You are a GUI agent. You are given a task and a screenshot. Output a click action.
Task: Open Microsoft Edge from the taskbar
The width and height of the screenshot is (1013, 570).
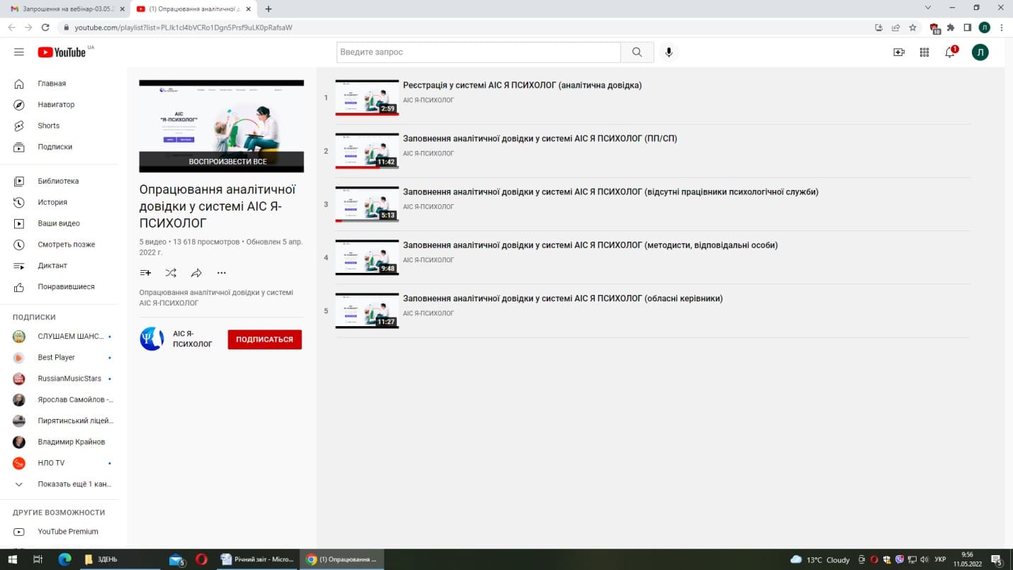[x=65, y=559]
